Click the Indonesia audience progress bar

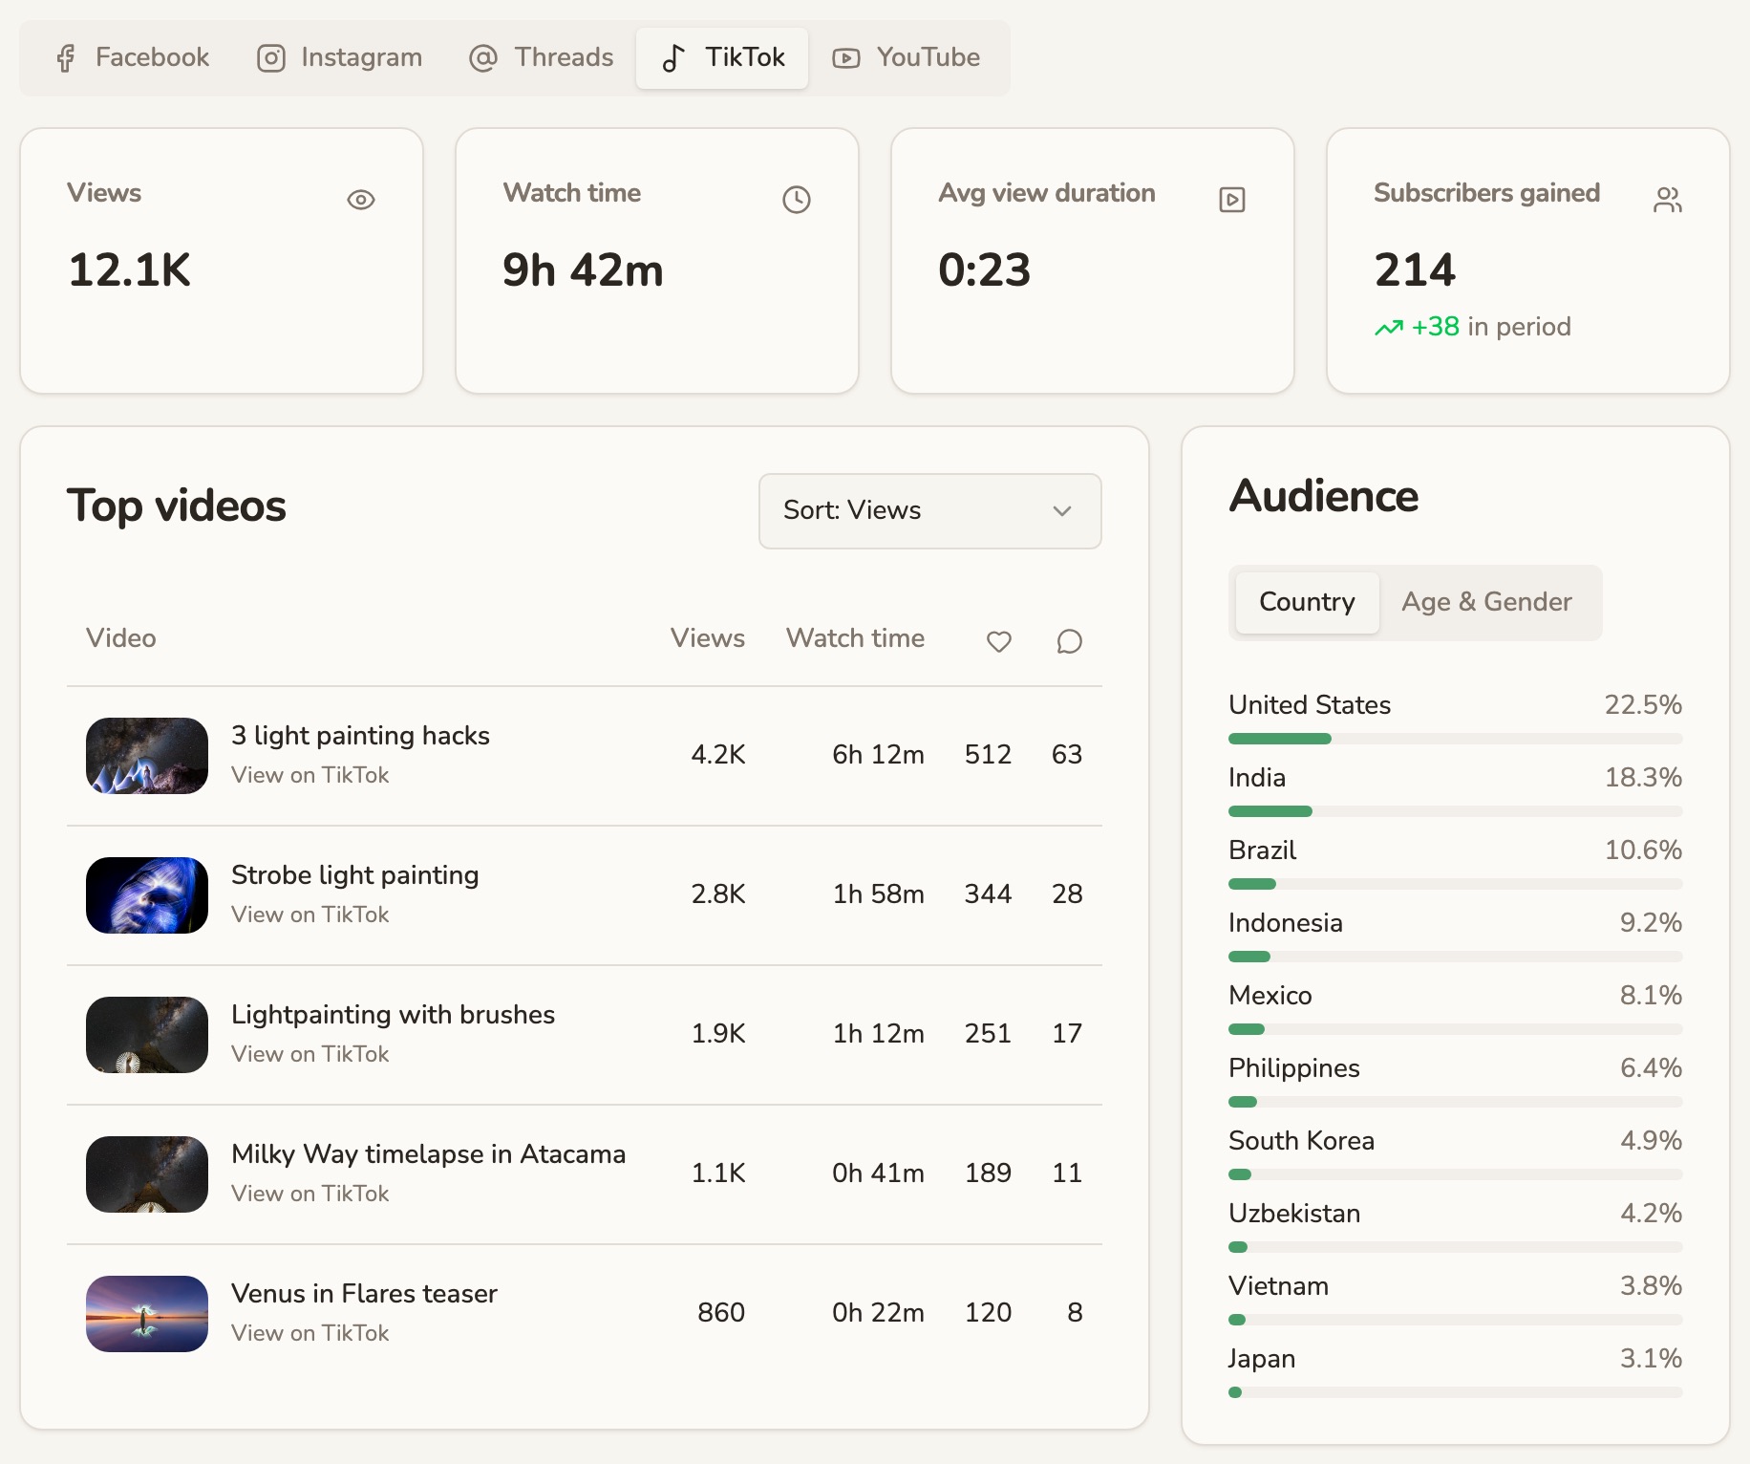1456,957
